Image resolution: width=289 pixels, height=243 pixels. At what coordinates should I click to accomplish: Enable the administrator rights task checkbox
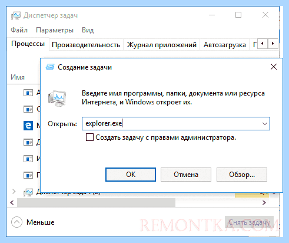pos(89,137)
